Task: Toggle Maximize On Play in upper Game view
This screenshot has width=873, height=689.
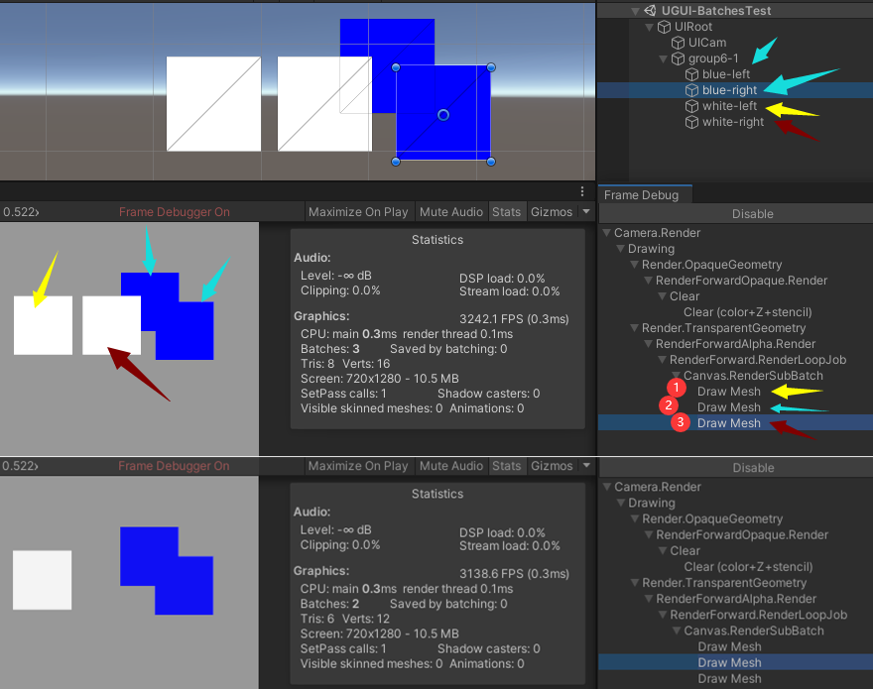Action: pos(358,212)
